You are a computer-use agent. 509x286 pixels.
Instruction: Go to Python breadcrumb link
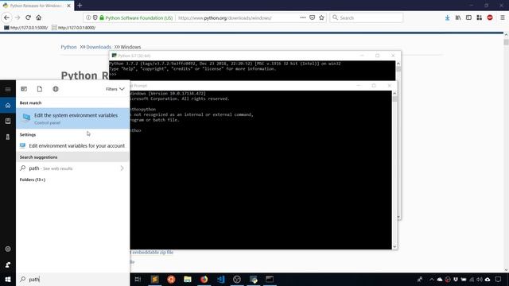(x=68, y=47)
